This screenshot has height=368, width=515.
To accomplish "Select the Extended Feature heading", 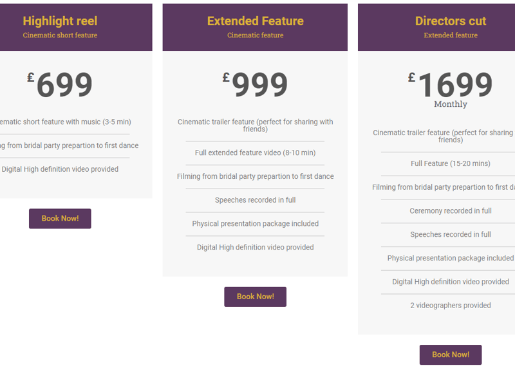I will point(255,21).
